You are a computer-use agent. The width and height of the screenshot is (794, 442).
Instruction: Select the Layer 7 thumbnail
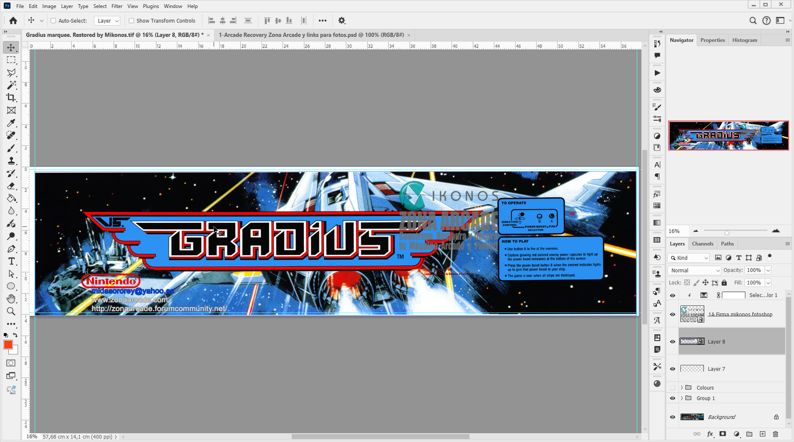692,369
